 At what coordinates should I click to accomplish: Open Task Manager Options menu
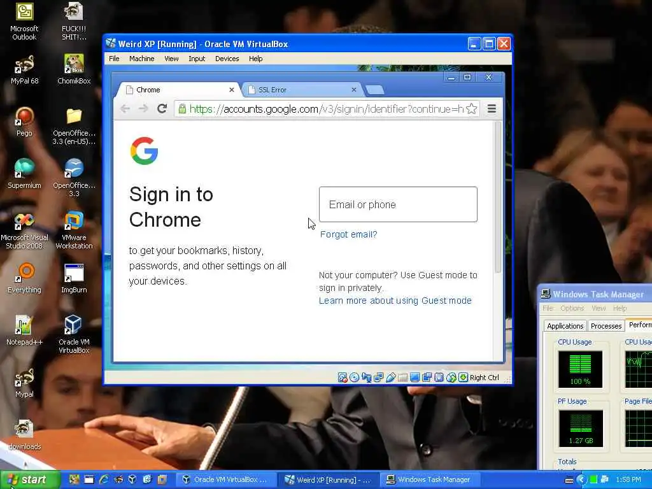coord(572,308)
